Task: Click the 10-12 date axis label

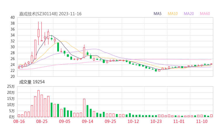Action: pyautogui.click(x=133, y=121)
